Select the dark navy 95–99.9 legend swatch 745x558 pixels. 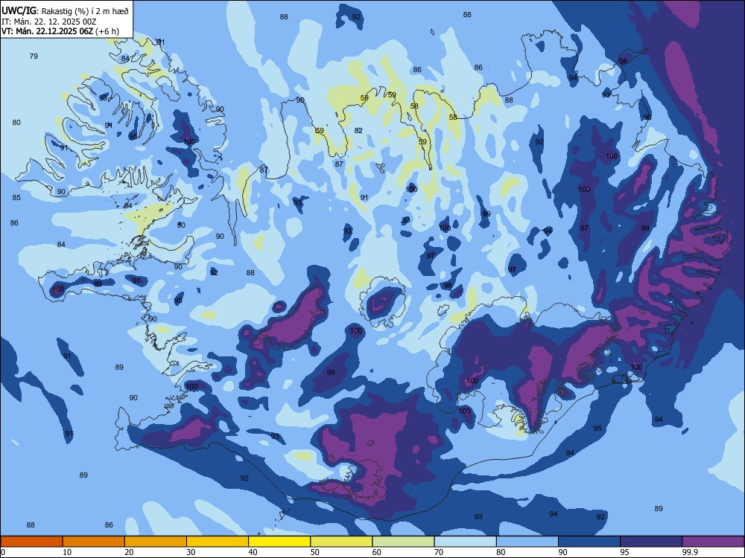(x=651, y=542)
